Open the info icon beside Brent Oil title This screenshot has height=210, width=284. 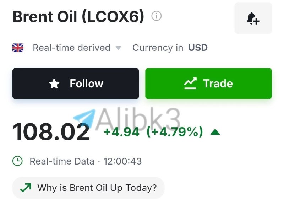point(156,16)
